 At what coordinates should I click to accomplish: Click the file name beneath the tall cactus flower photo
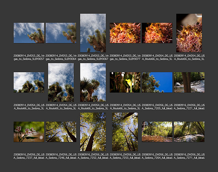189,57
